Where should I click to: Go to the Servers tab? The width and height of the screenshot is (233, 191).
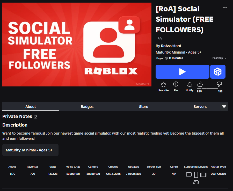(x=200, y=107)
